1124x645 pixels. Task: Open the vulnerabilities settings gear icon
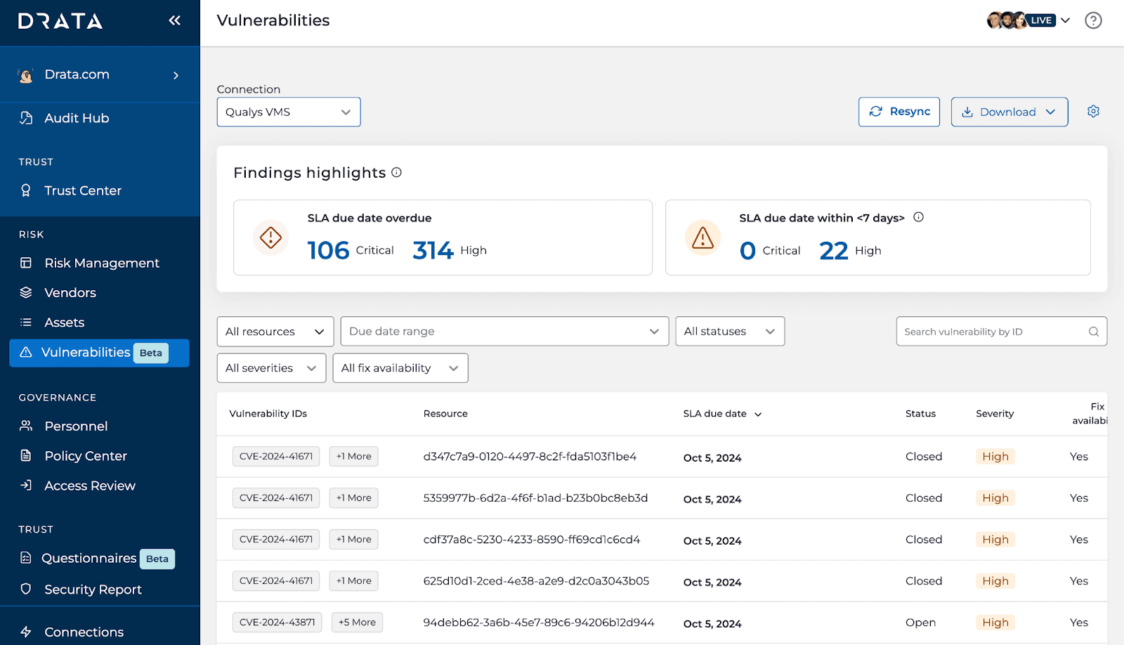(x=1093, y=112)
